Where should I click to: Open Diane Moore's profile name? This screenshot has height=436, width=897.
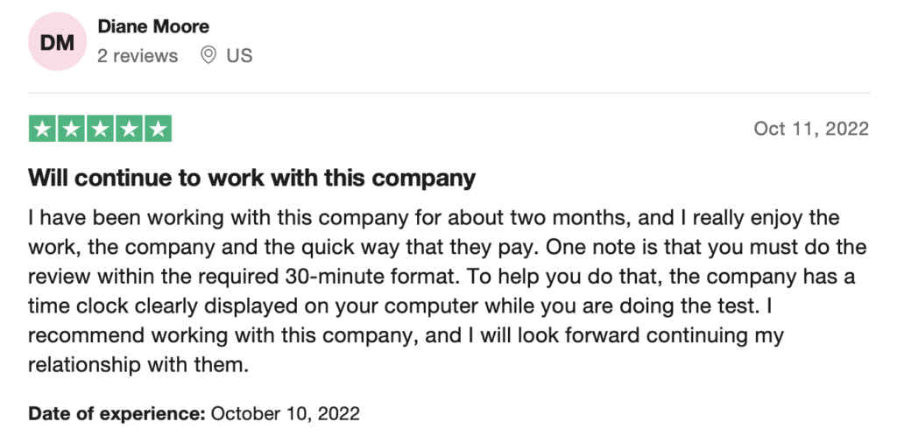tap(153, 26)
